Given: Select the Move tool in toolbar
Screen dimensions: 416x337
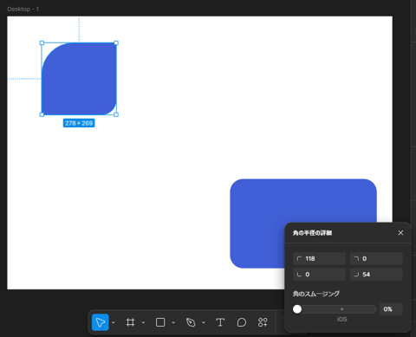Looking at the screenshot, I should coord(101,322).
